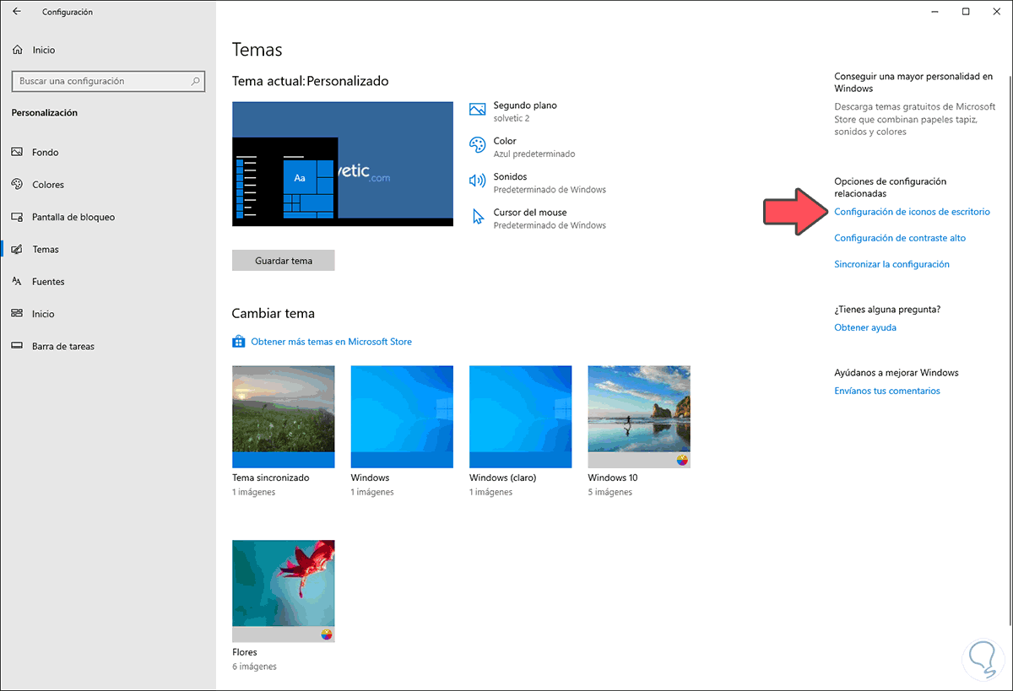Click Envíanos tus comentarios link
1013x691 pixels.
[x=887, y=391]
